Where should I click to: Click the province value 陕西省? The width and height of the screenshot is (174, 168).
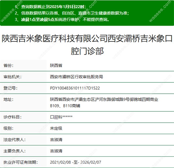56,66
